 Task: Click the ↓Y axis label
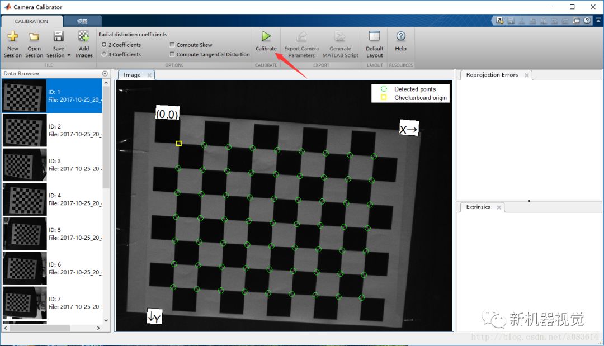coord(154,316)
